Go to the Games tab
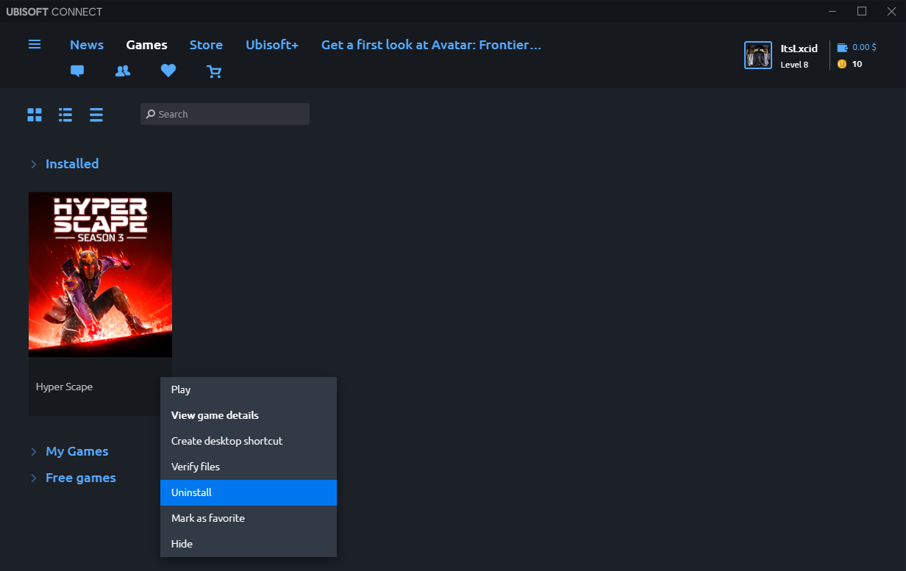 146,45
